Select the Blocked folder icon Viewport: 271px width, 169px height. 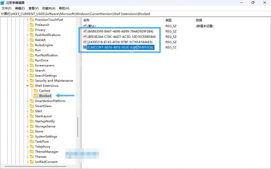36,96
